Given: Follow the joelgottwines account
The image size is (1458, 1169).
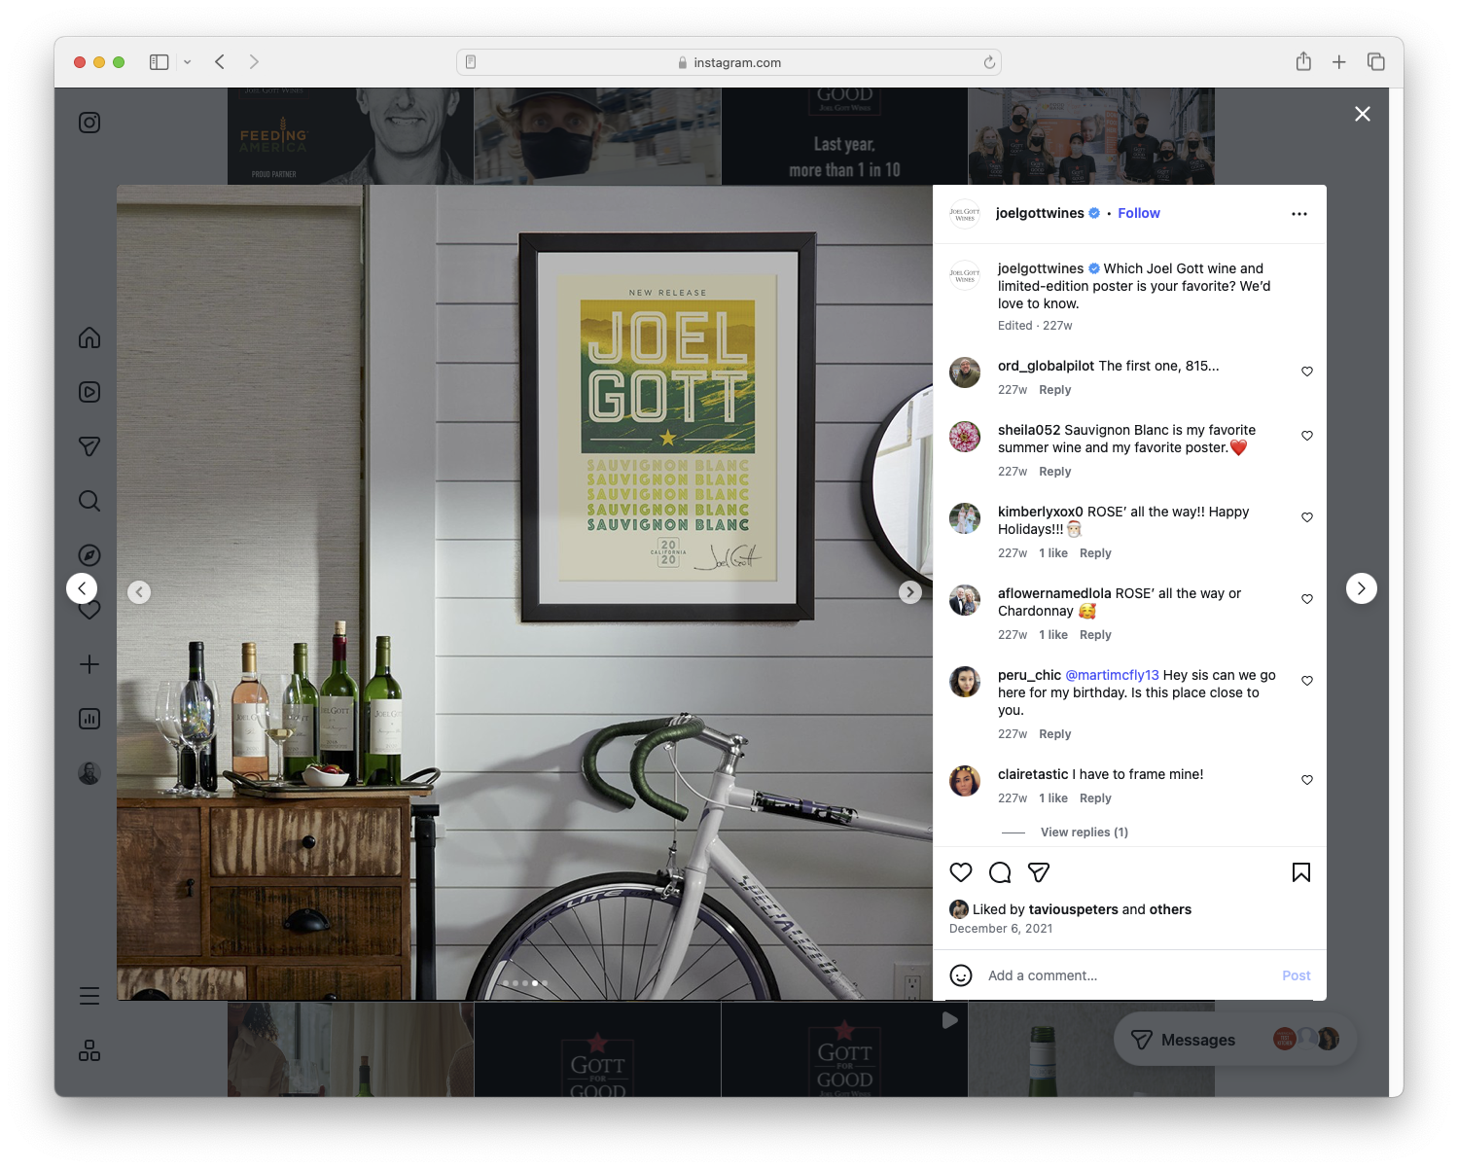Looking at the screenshot, I should (1138, 213).
